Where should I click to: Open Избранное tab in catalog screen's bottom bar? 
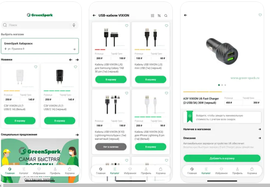[x=130, y=171]
